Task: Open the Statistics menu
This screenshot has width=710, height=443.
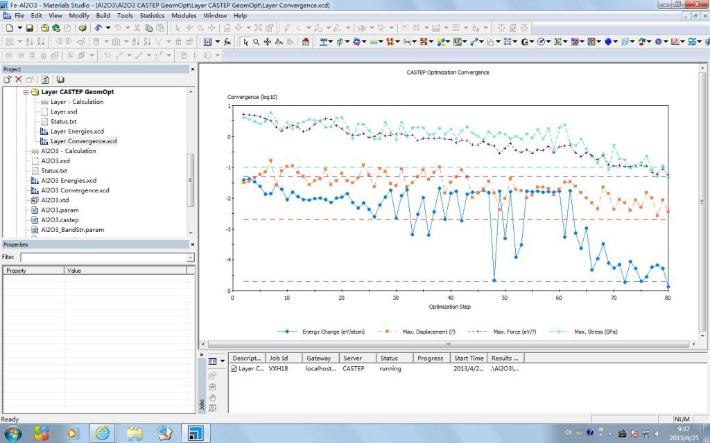Action: click(x=152, y=15)
